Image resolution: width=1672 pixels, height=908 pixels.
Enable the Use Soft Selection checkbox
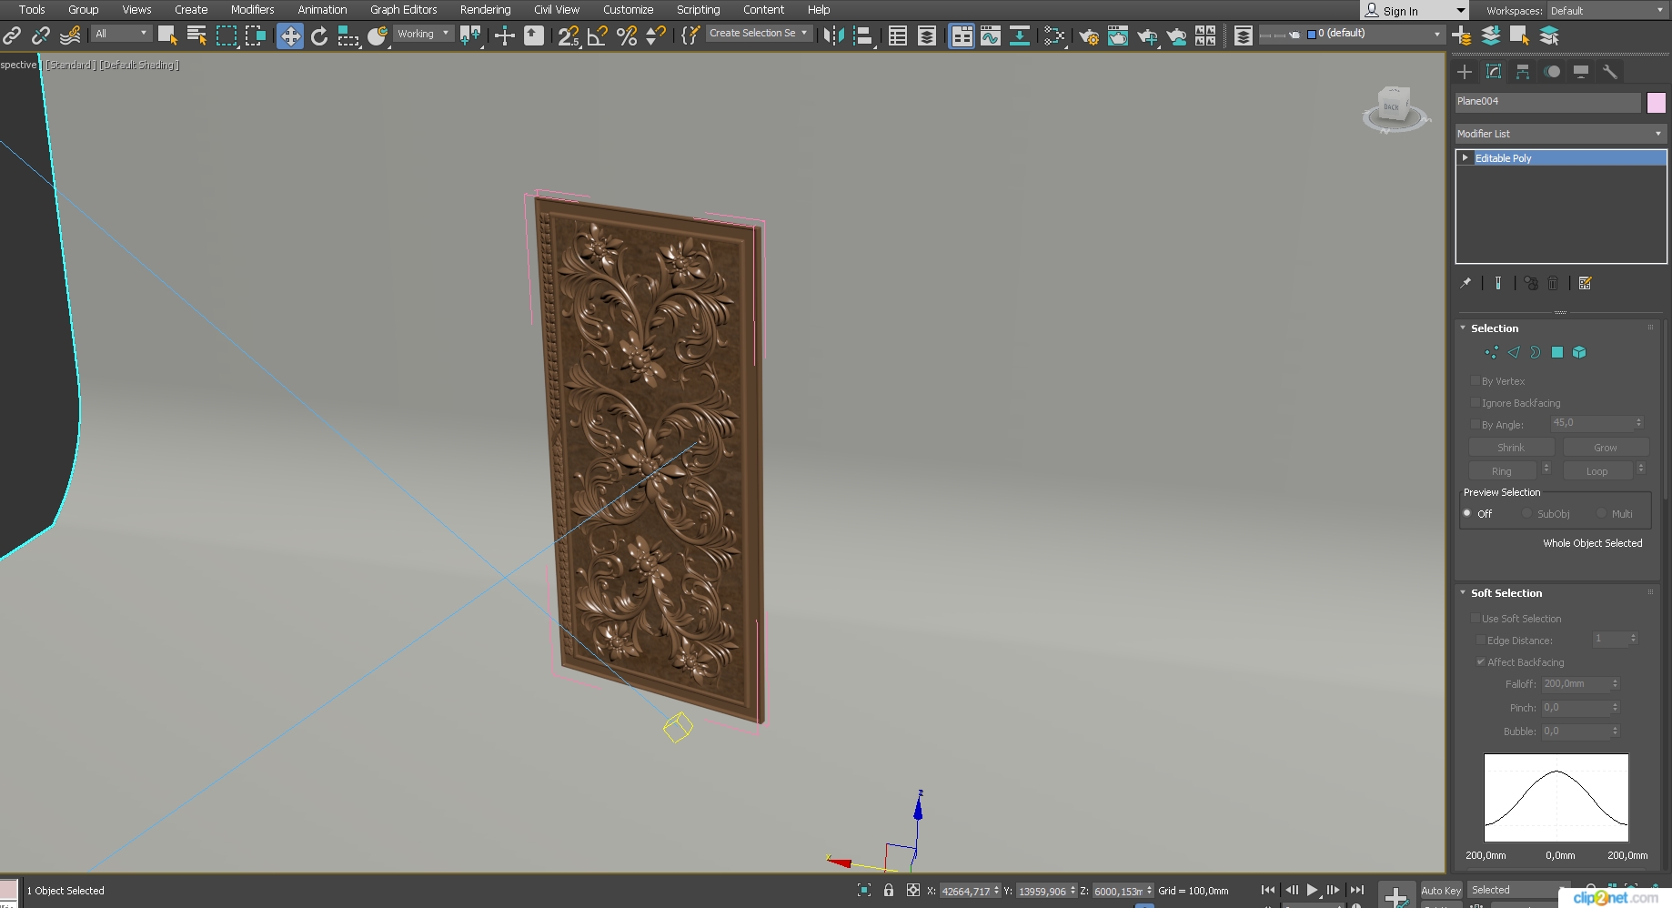(1476, 619)
